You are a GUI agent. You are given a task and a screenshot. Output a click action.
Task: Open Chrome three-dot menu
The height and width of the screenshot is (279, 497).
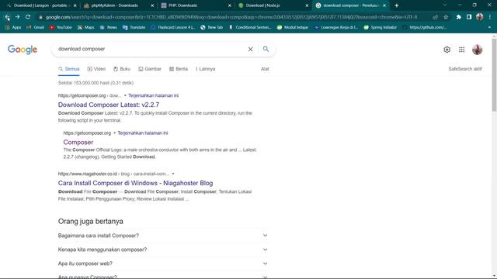click(490, 17)
